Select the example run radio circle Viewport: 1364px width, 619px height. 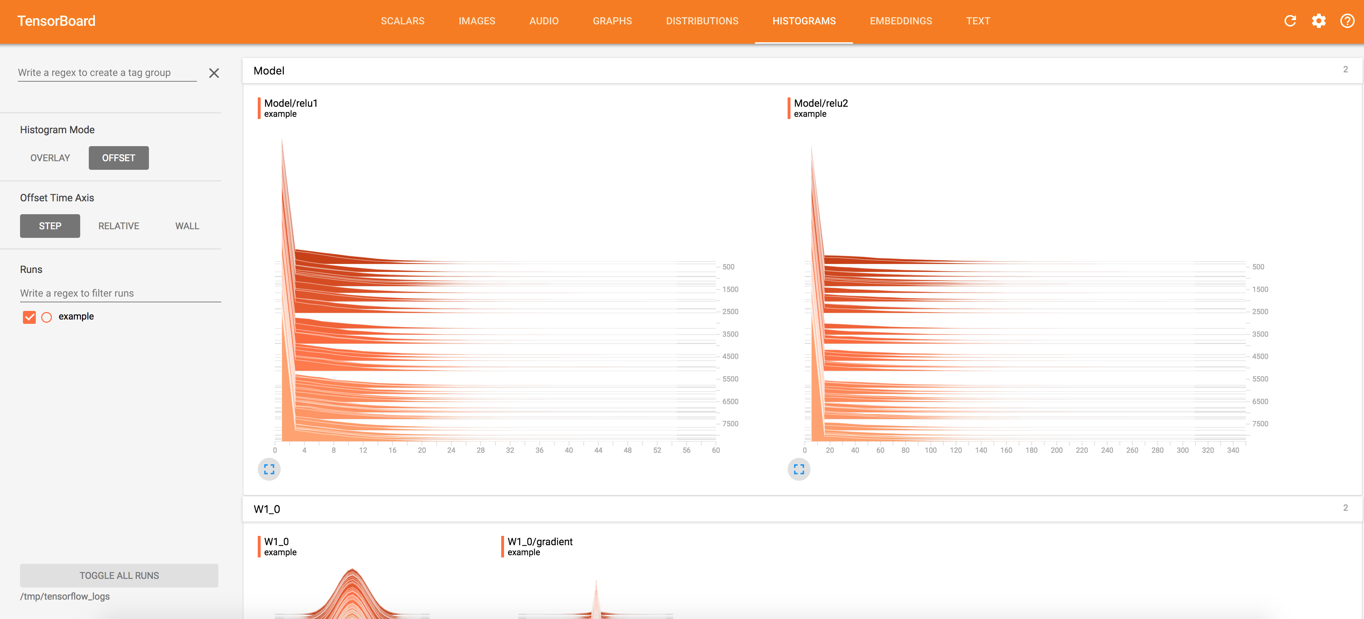47,317
